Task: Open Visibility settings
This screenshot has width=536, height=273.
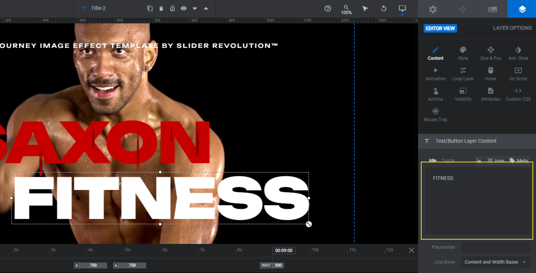Action: point(463,94)
